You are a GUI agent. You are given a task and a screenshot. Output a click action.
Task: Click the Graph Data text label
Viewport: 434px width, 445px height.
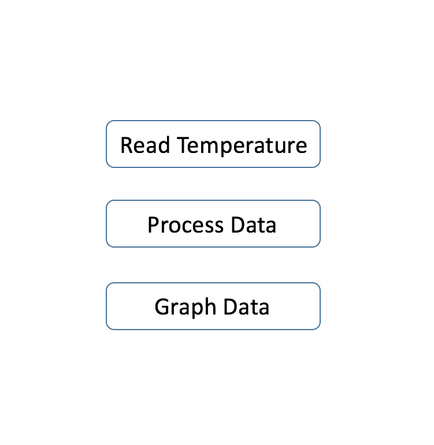click(212, 306)
